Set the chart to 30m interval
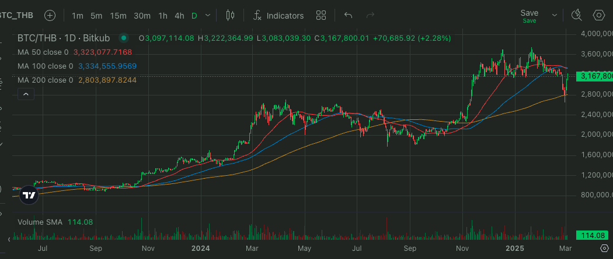The image size is (613, 259). 142,16
